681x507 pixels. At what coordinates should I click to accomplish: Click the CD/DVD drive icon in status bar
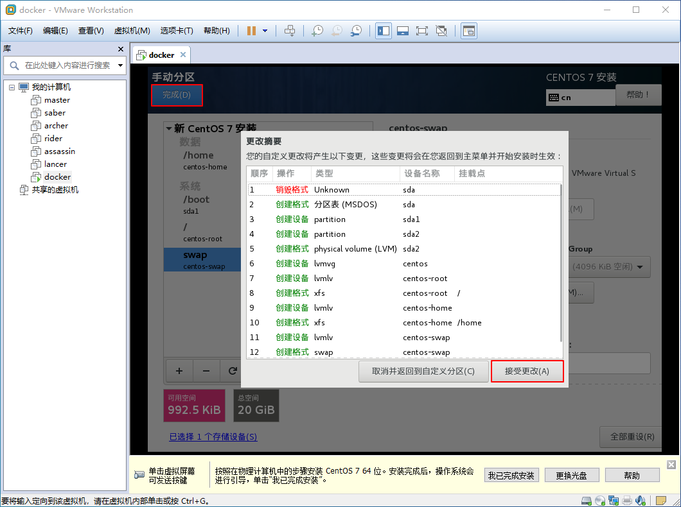(x=599, y=500)
